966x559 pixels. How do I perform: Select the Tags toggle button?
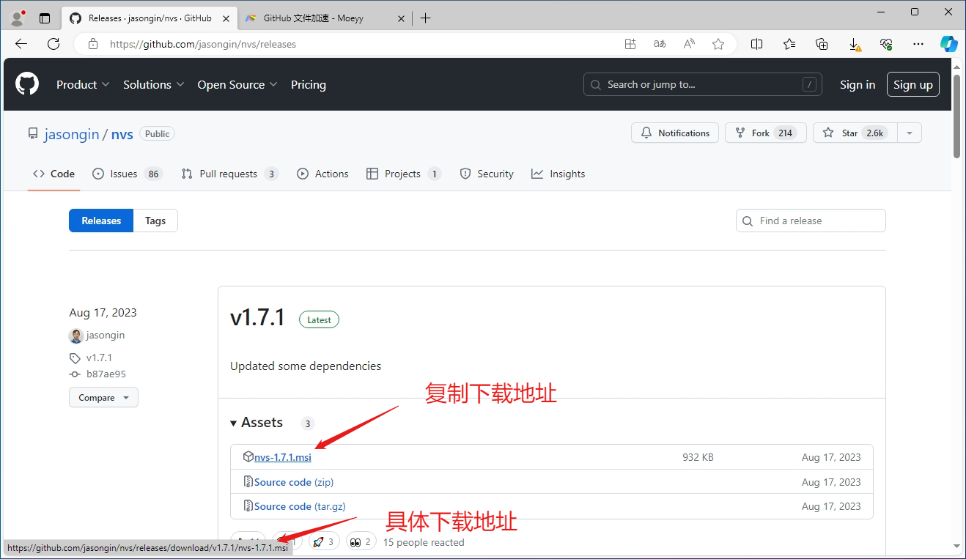click(x=155, y=221)
